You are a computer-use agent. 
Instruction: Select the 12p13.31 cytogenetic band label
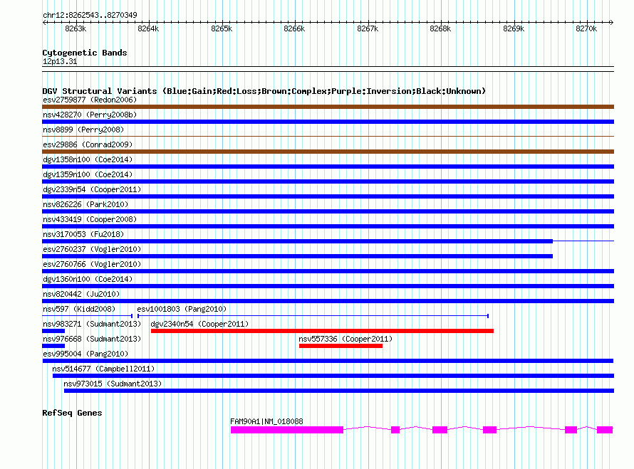pos(60,61)
